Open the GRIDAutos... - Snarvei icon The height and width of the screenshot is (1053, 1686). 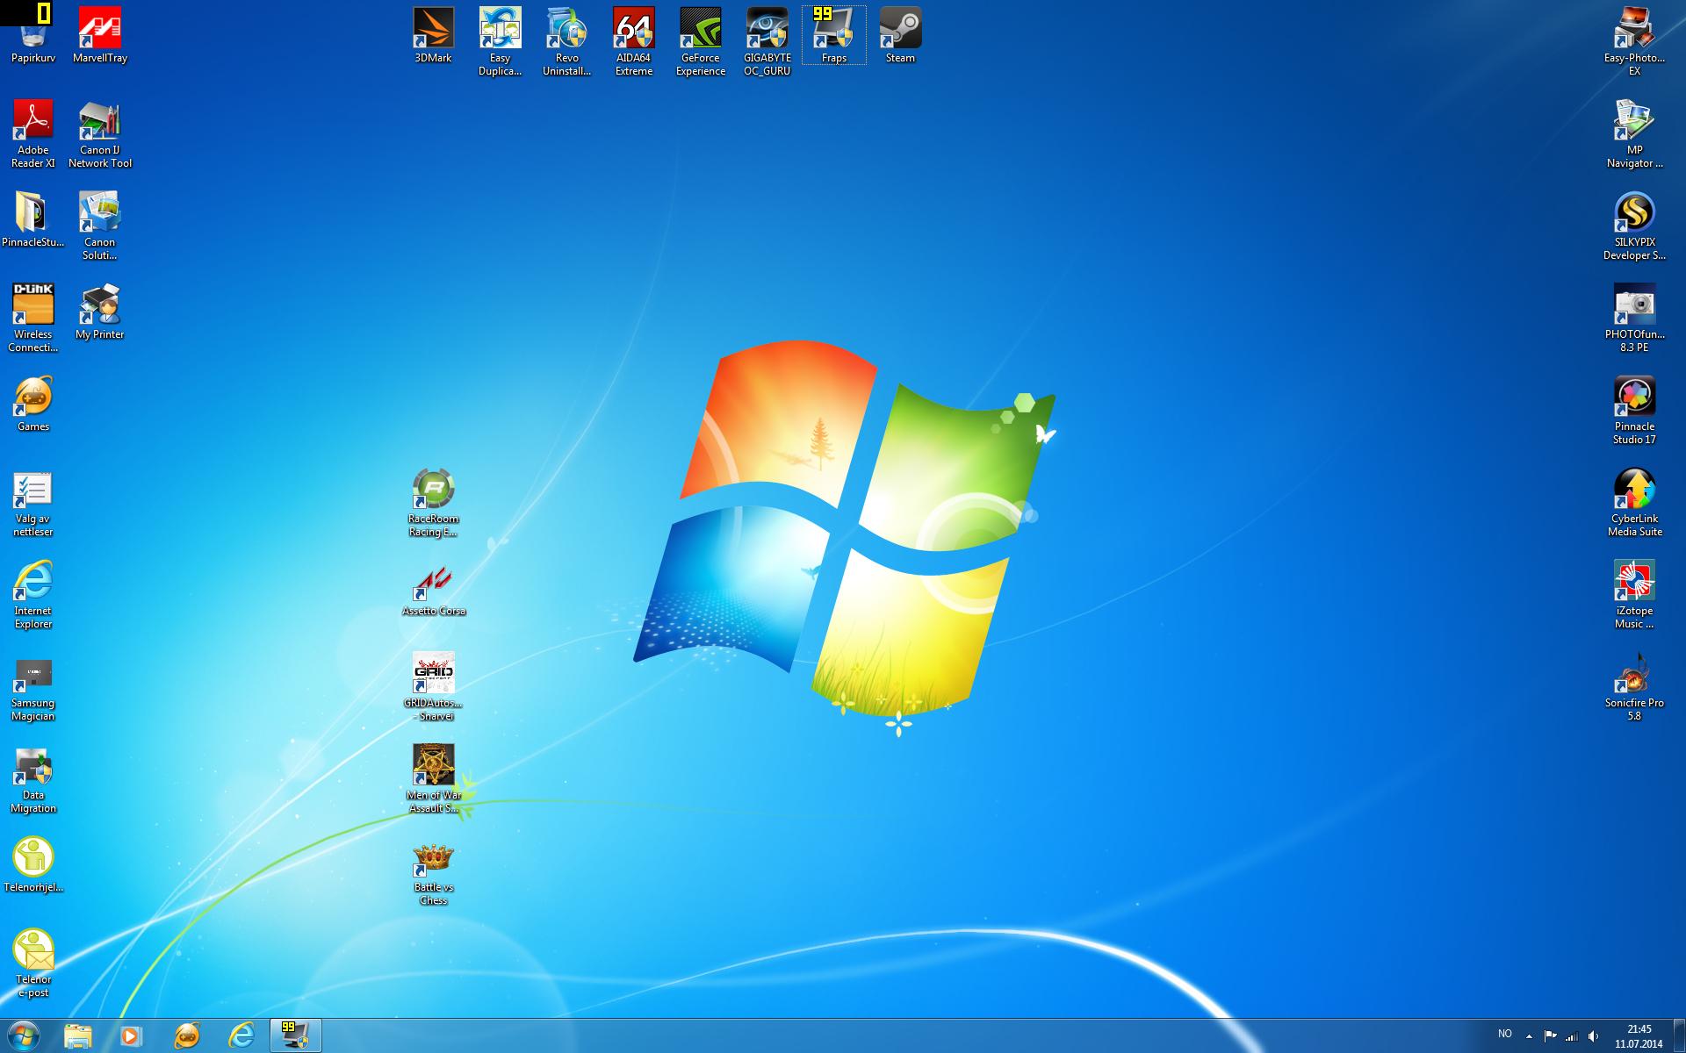click(x=434, y=685)
